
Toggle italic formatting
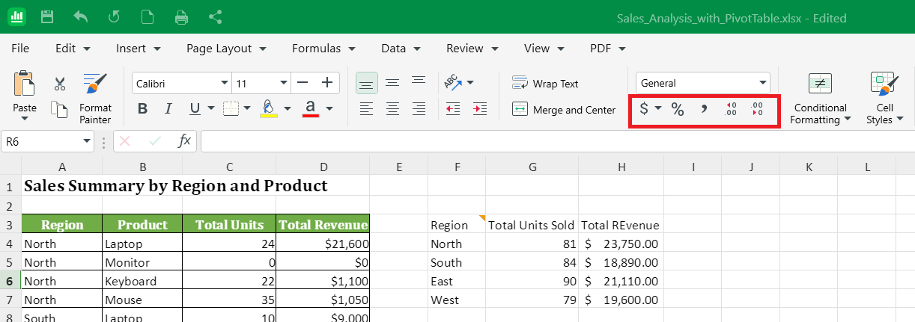click(x=168, y=109)
